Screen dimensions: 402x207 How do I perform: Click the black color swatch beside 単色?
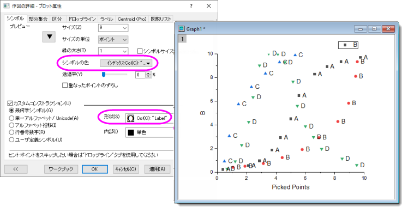point(131,132)
